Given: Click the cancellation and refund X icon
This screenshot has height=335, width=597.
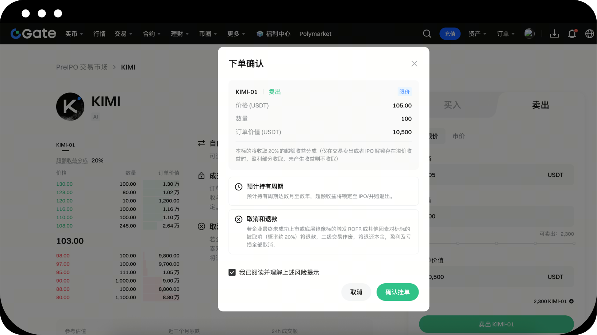Looking at the screenshot, I should pyautogui.click(x=239, y=219).
